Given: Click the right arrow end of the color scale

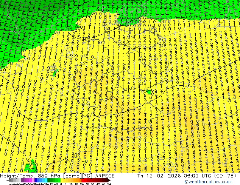Looking at the screenshot, I should [109, 180].
